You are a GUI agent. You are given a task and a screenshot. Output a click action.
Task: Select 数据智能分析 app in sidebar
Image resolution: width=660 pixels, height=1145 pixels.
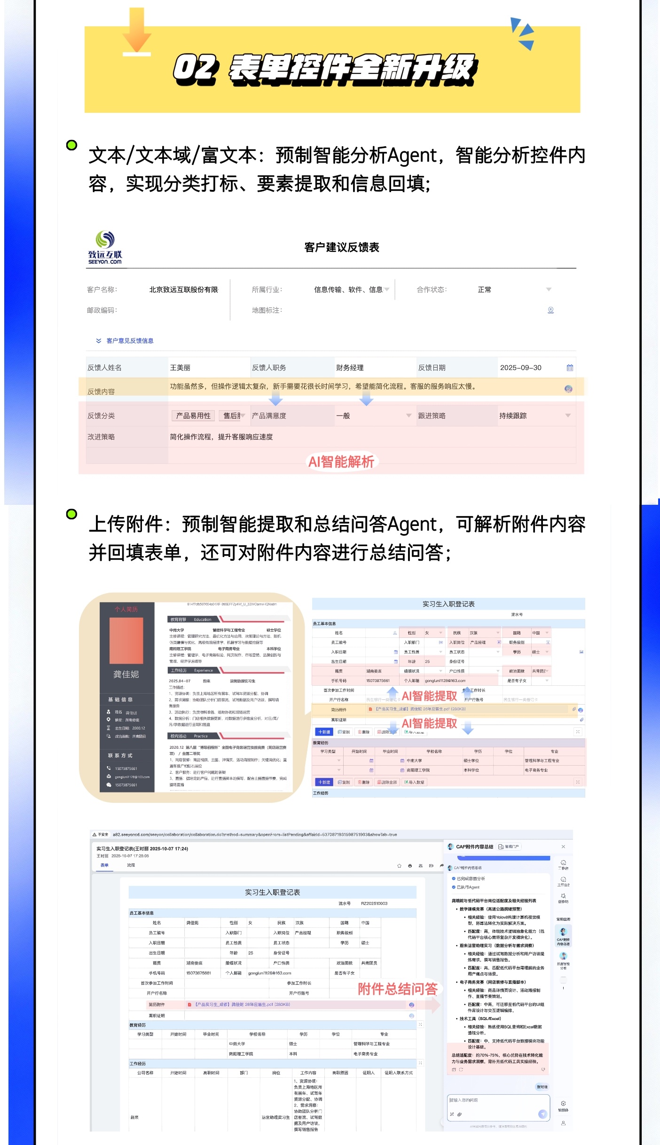pos(563,961)
